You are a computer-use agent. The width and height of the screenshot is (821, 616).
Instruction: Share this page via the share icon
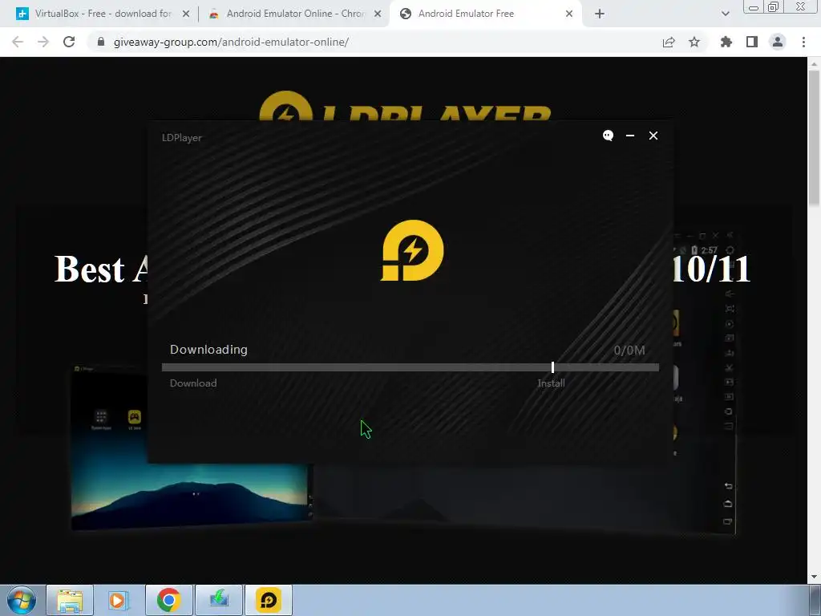click(x=669, y=42)
